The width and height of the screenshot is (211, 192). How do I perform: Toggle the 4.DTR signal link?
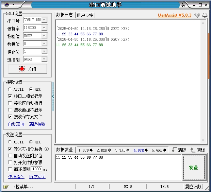pyautogui.click(x=139, y=150)
